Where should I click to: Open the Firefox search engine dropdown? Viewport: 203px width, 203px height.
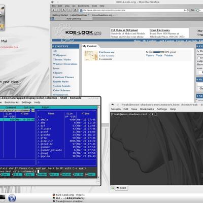click(198, 10)
